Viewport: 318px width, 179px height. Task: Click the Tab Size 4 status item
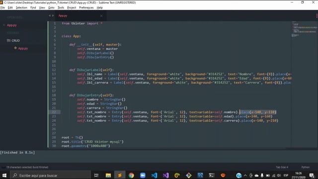pyautogui.click(x=282, y=167)
